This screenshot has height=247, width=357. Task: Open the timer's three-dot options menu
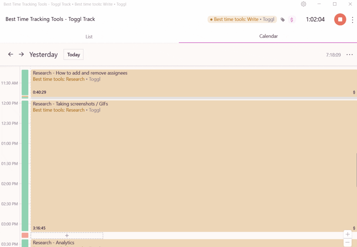(352, 20)
